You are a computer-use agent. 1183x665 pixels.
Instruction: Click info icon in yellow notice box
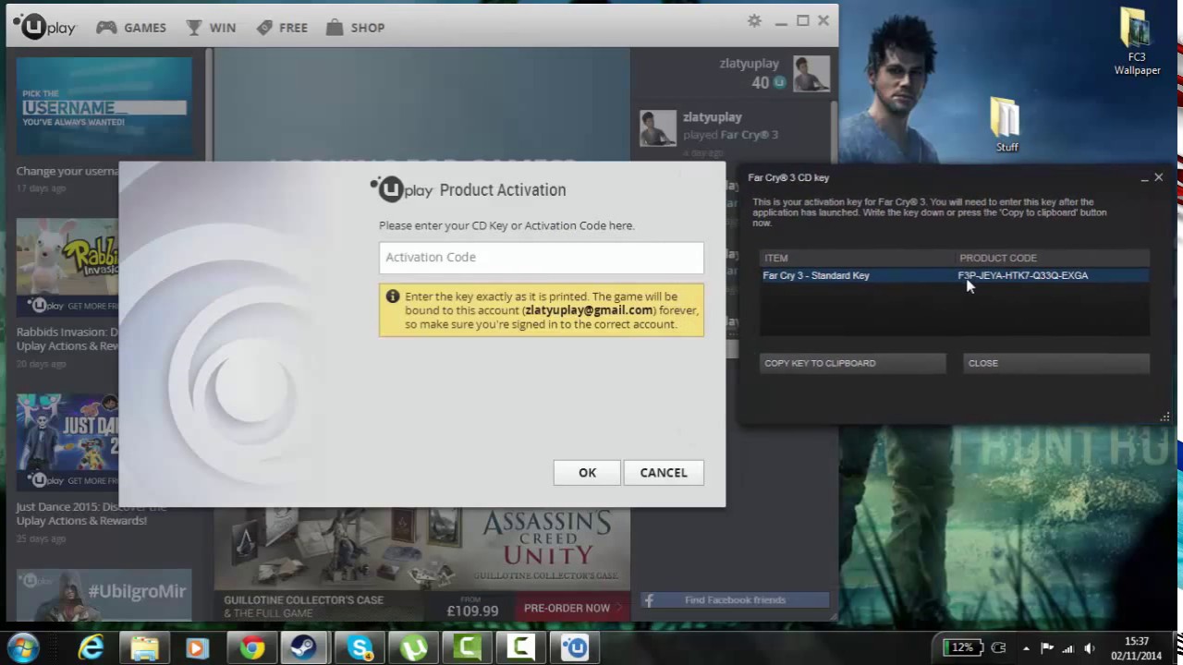pyautogui.click(x=393, y=296)
